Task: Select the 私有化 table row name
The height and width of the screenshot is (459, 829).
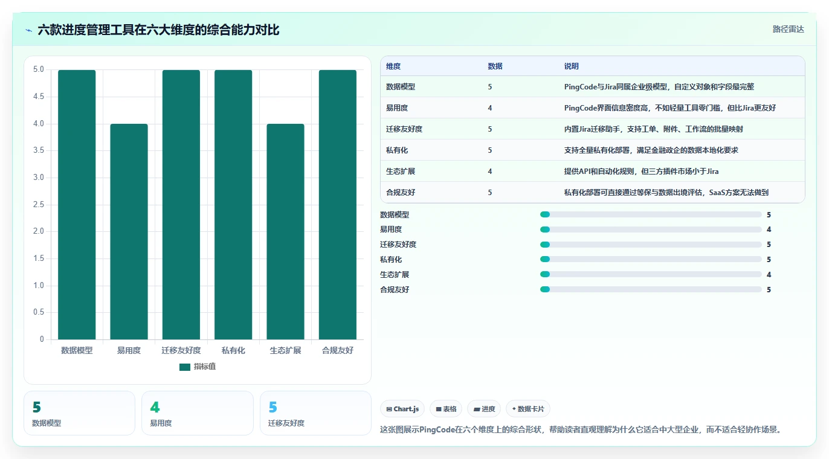Action: (x=397, y=150)
